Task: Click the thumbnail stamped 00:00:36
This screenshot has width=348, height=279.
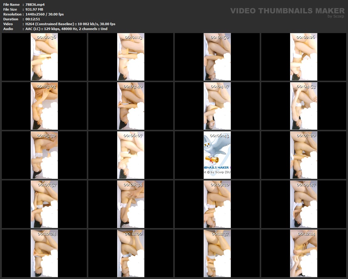Action: click(x=44, y=57)
